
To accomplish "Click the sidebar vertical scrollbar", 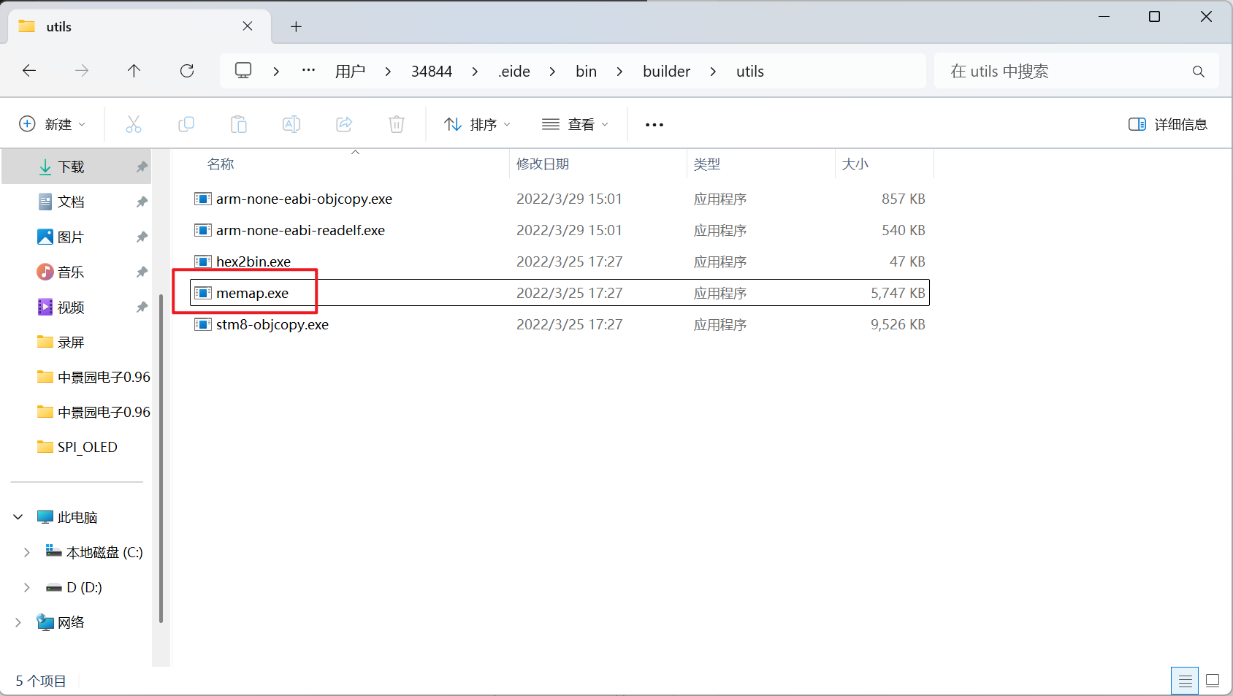I will 161,459.
